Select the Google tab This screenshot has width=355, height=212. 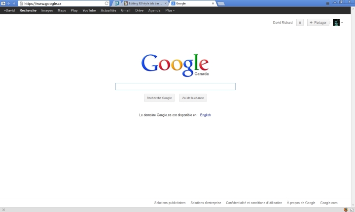[x=191, y=3]
